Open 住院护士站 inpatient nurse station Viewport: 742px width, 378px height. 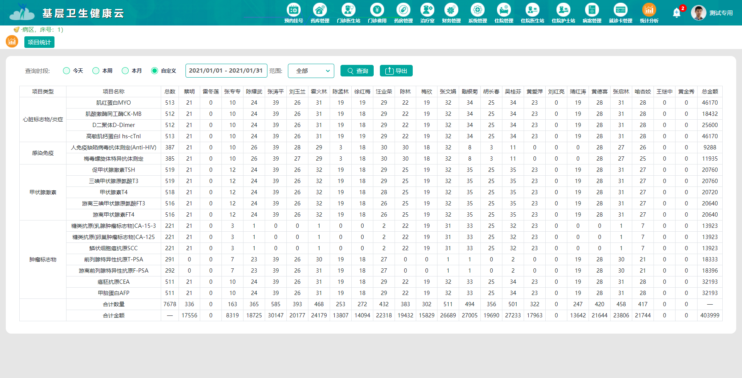click(x=563, y=13)
